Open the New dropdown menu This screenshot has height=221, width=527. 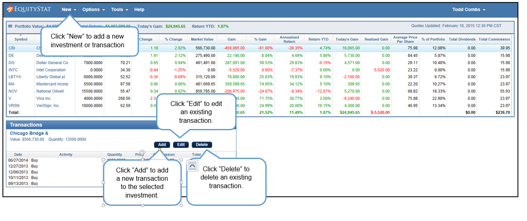pos(69,9)
